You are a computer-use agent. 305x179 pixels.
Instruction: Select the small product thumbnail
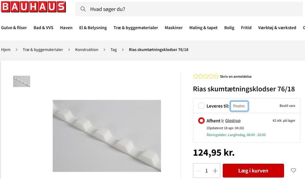click(x=22, y=81)
